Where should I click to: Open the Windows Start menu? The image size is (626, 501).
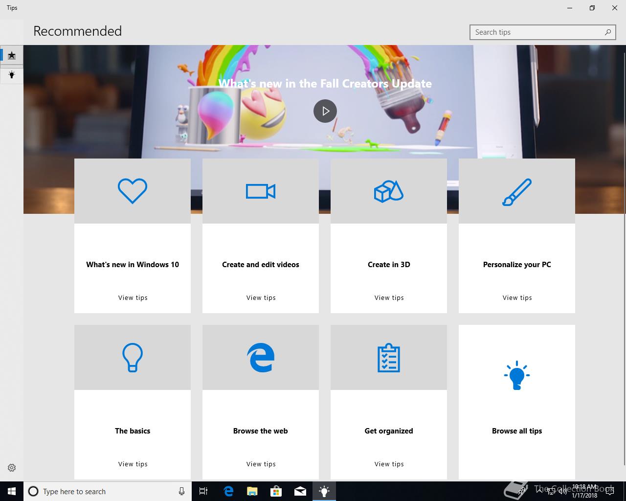click(x=12, y=491)
